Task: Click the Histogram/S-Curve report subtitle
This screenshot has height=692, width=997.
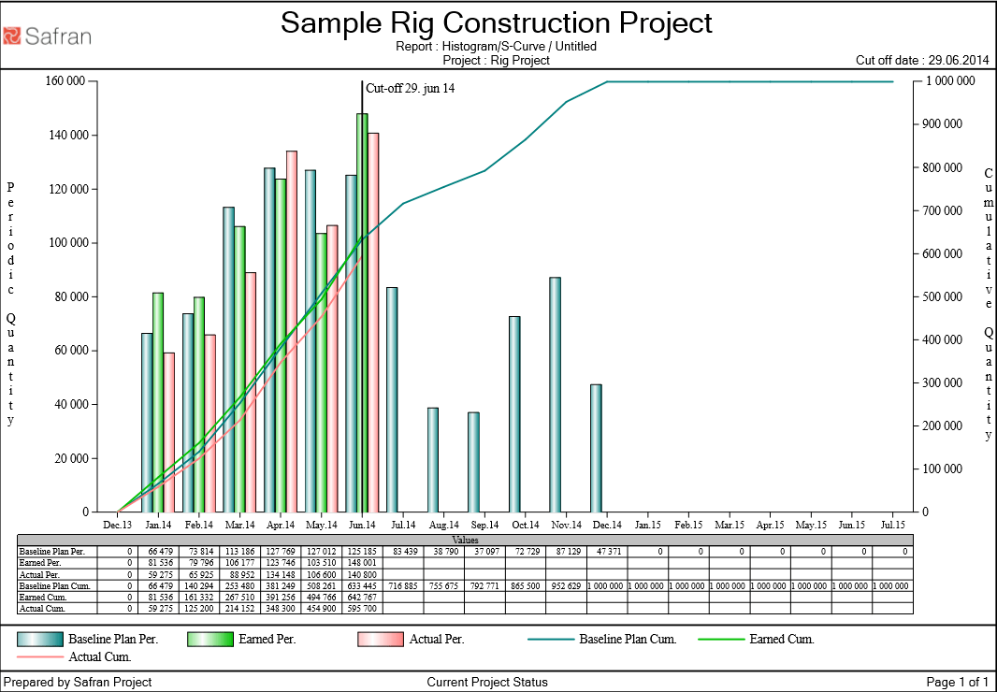Action: coord(498,46)
